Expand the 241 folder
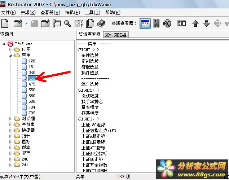 point(10,165)
